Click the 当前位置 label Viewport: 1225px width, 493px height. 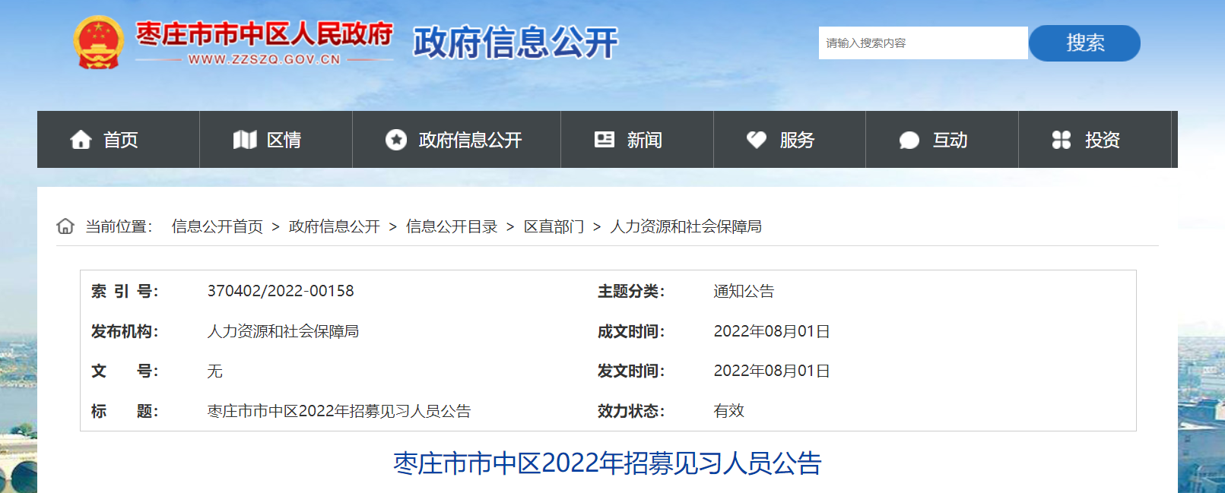pyautogui.click(x=119, y=226)
